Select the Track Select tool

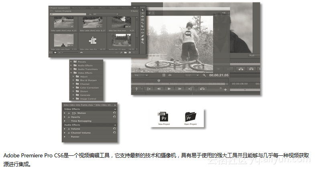coord(142,13)
